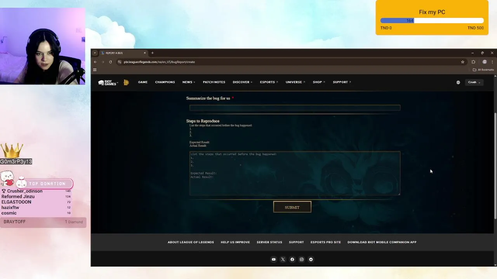Click the browser address bar URL
The height and width of the screenshot is (279, 497).
tap(159, 62)
